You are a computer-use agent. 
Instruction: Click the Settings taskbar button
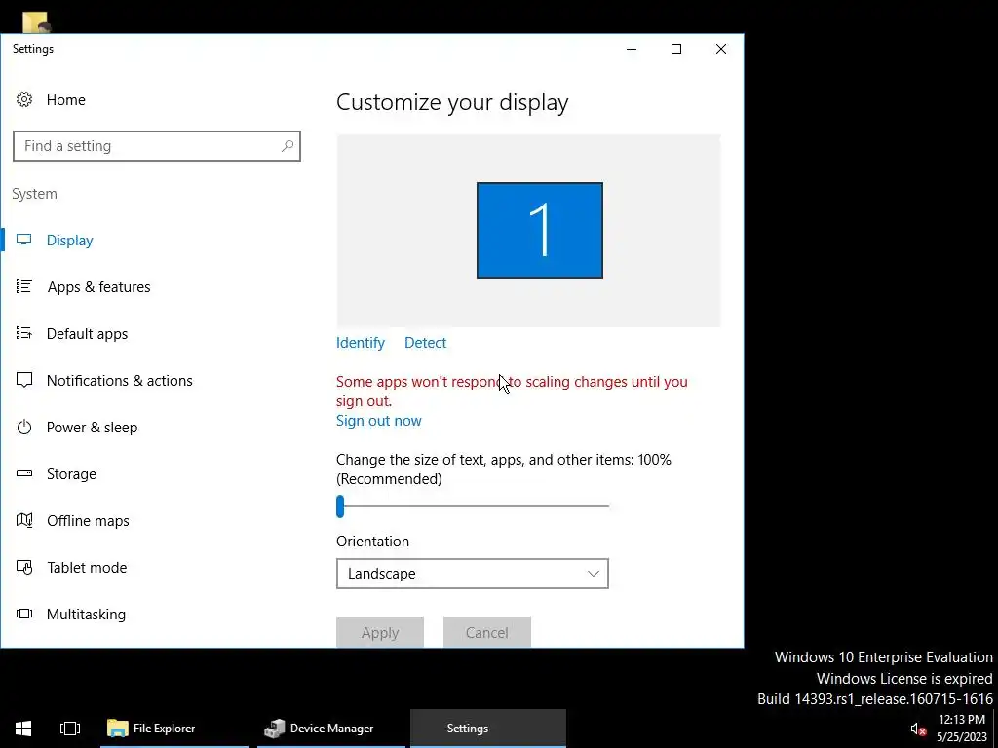click(x=488, y=729)
